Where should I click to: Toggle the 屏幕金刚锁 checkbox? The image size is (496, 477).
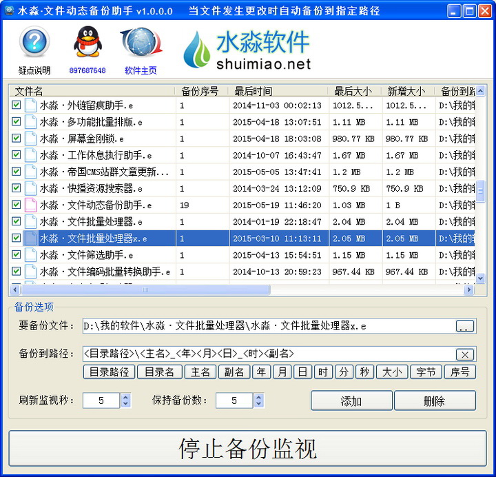point(16,138)
